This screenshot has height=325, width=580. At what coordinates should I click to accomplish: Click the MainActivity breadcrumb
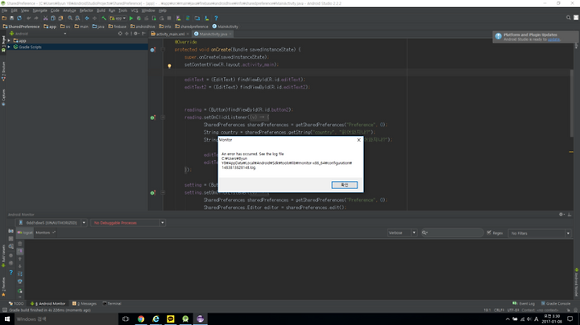point(226,27)
